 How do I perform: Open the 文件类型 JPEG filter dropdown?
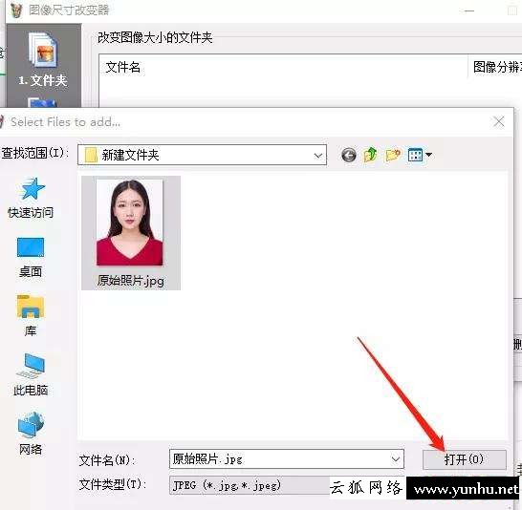250,486
